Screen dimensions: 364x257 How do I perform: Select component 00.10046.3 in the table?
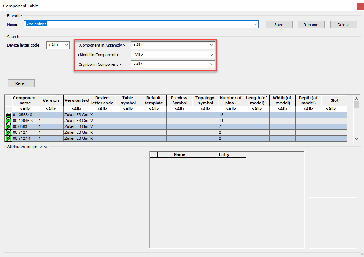25,121
